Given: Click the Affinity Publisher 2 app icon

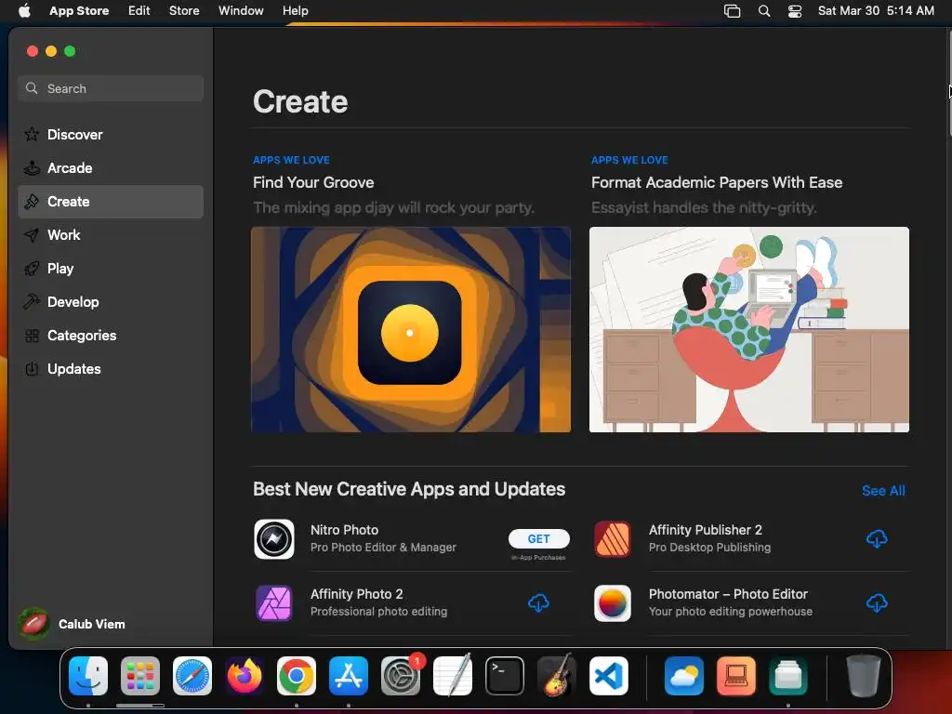Looking at the screenshot, I should point(613,539).
